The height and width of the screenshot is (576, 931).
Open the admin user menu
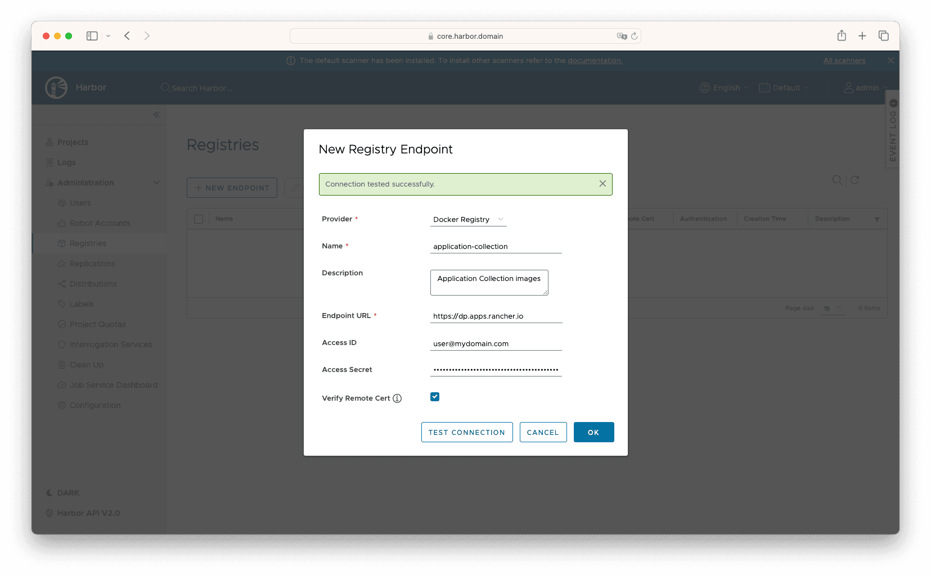click(x=866, y=88)
